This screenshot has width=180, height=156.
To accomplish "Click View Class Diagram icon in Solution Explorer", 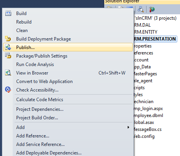I will [141, 9].
